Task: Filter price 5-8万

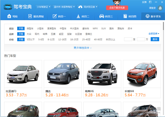Action: (x=41, y=40)
